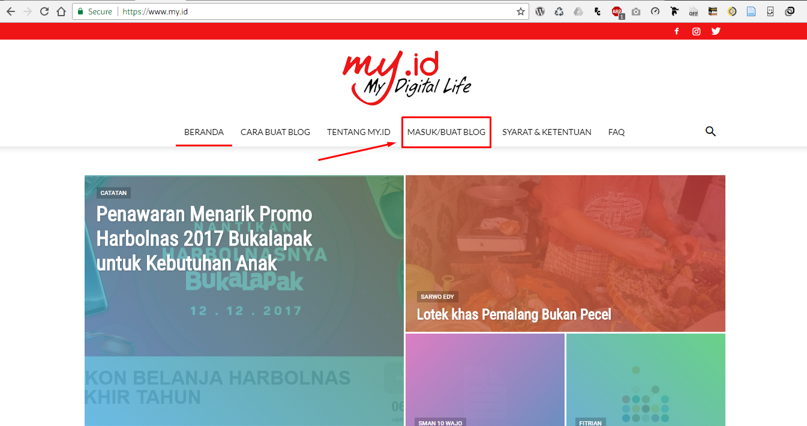Screen dimensions: 807x426
Task: Click the WordPress extension icon
Action: click(x=540, y=11)
